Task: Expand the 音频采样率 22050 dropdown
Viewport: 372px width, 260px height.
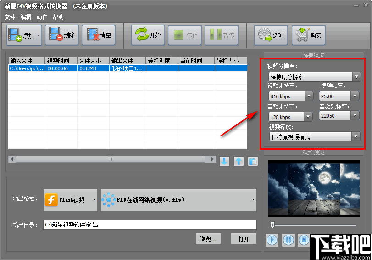Action: pyautogui.click(x=355, y=115)
